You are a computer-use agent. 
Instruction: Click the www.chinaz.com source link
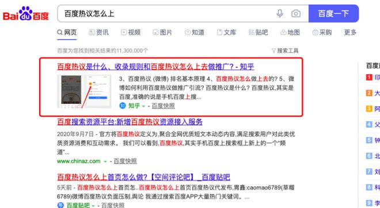click(78, 161)
